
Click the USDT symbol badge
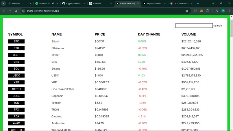[x=16, y=55]
